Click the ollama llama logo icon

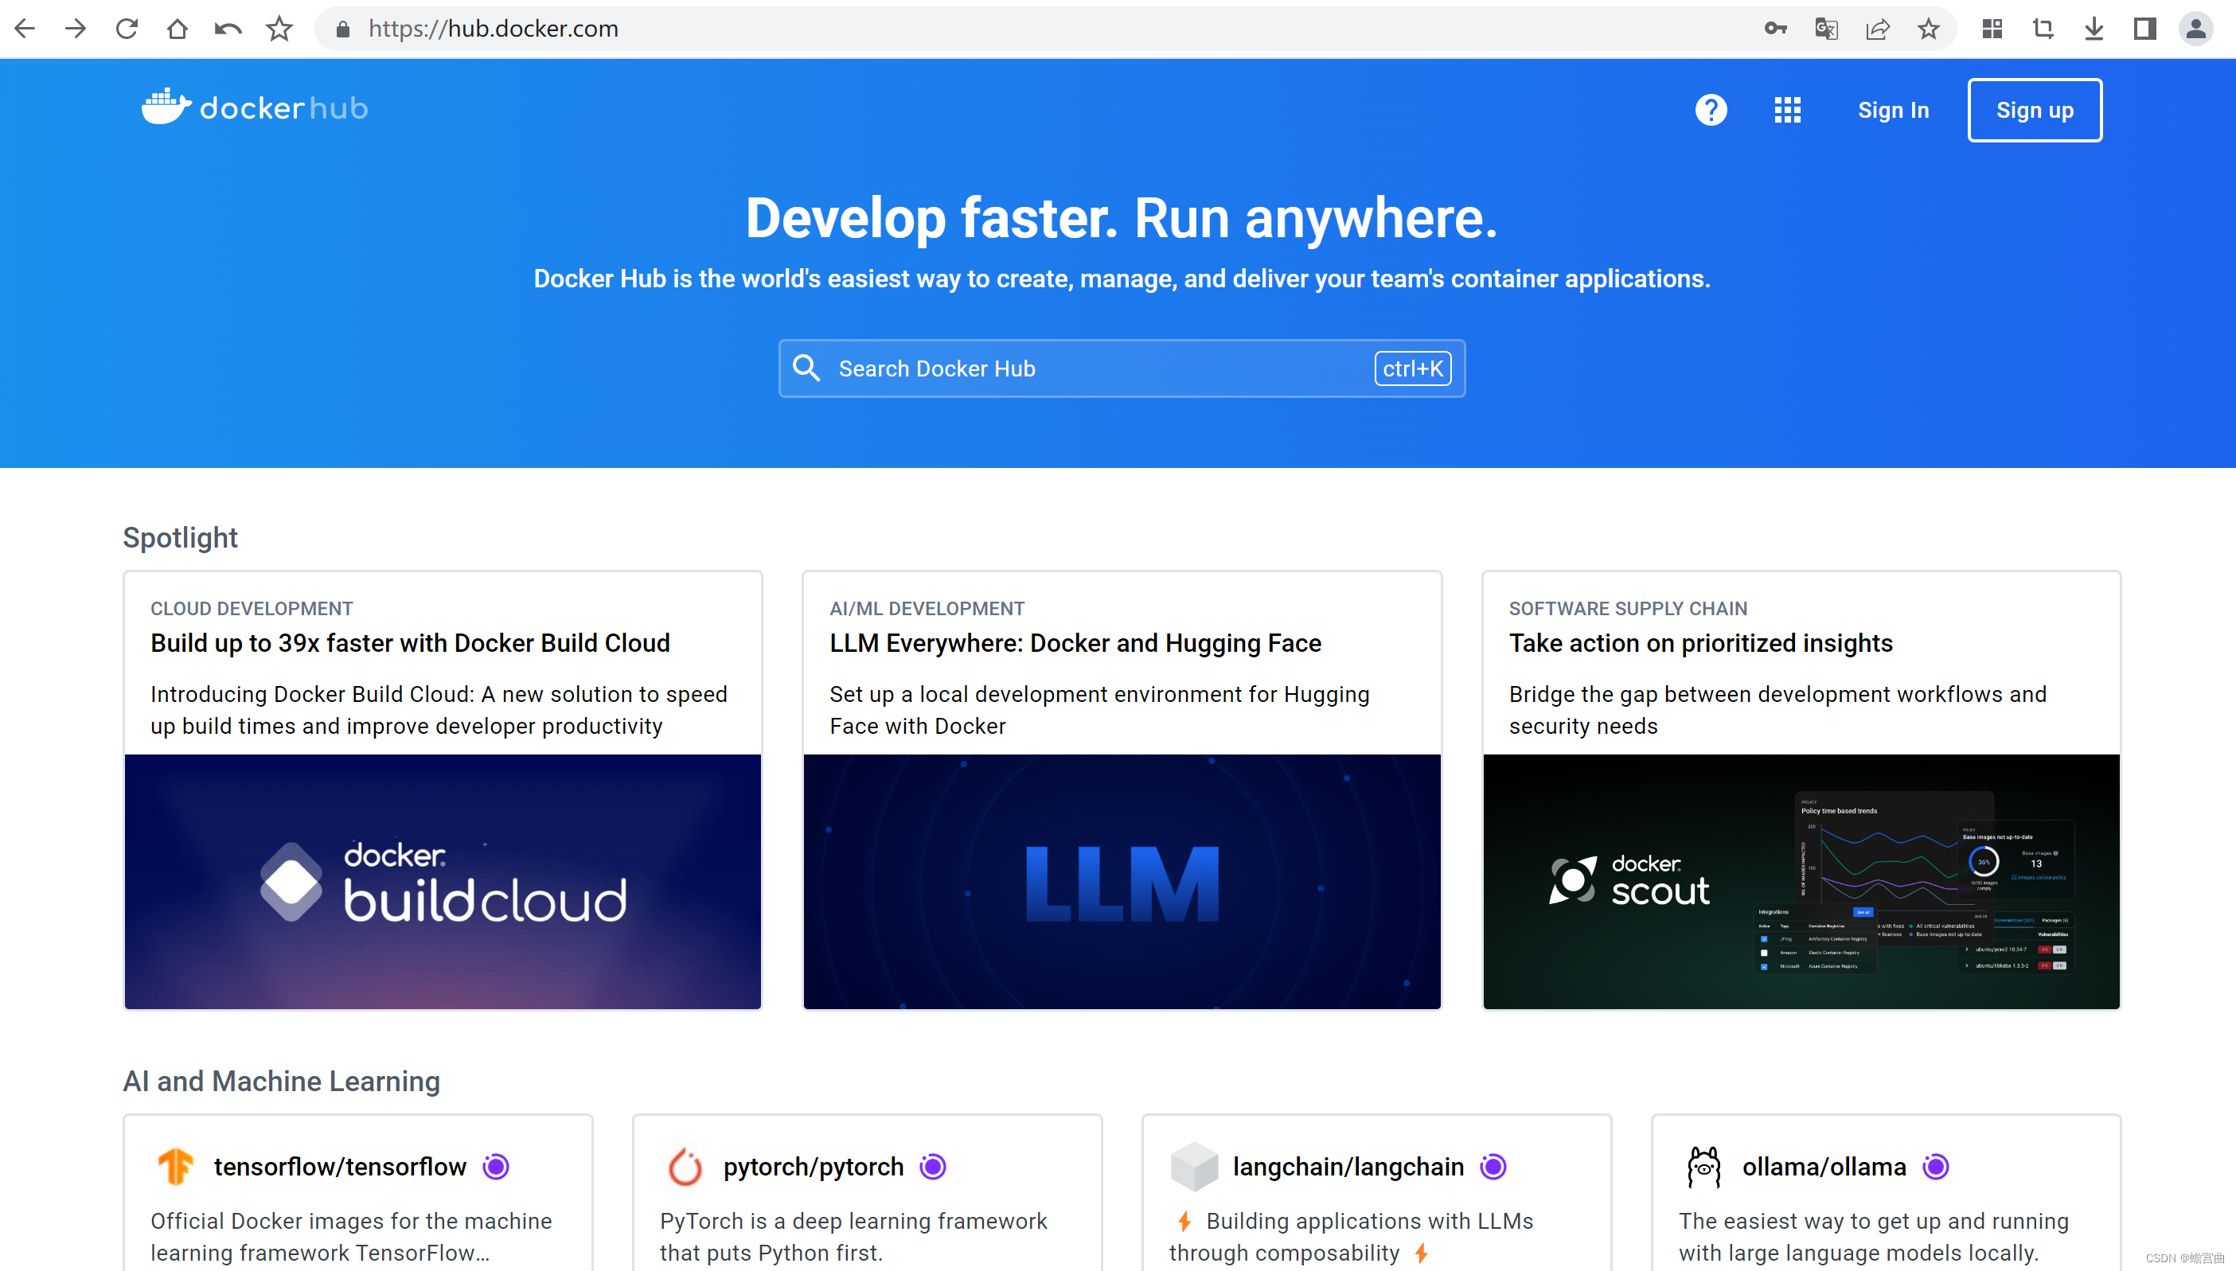point(1703,1166)
